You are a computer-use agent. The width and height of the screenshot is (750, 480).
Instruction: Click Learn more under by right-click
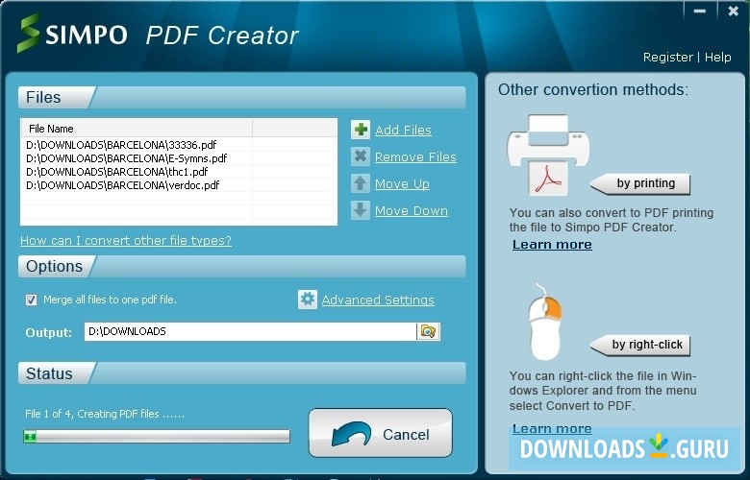coord(552,428)
